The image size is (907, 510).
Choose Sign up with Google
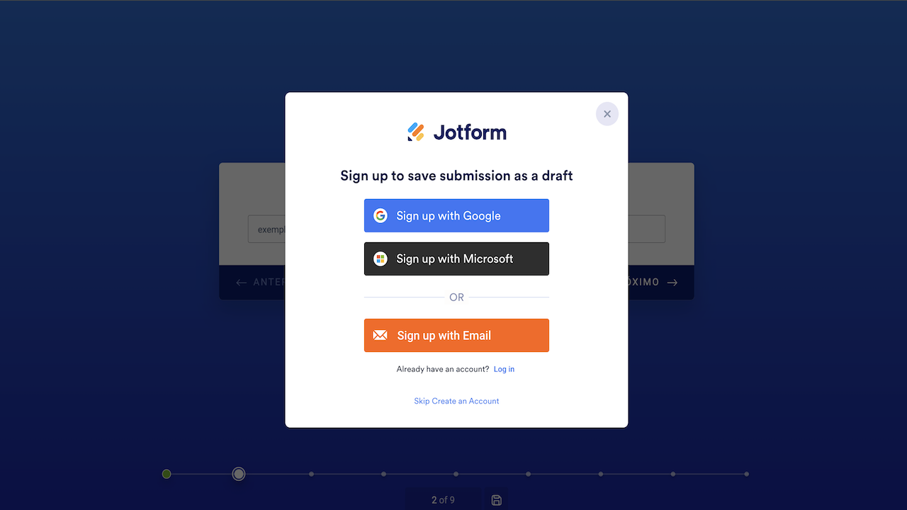(x=456, y=215)
